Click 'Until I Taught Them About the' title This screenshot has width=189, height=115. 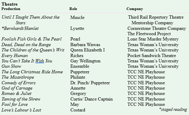tap(31, 17)
